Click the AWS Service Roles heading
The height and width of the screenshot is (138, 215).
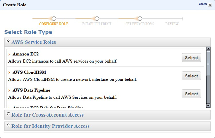point(34,42)
